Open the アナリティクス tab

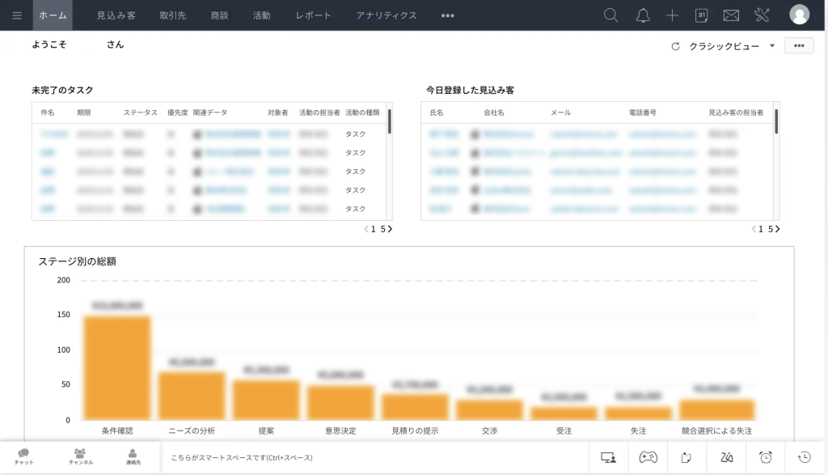click(387, 15)
